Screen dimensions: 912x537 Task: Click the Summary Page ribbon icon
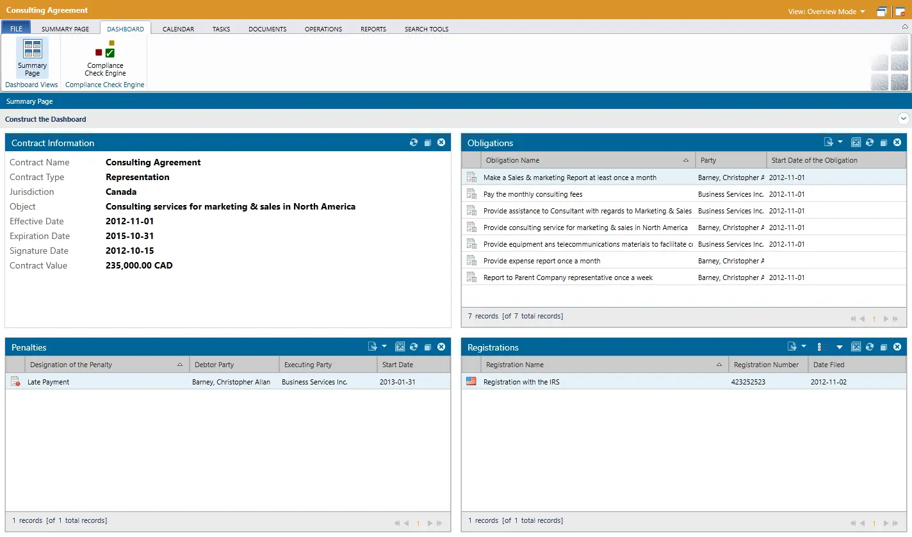click(x=32, y=58)
